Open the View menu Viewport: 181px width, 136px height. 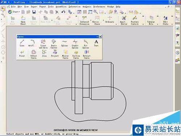pyautogui.click(x=26, y=7)
